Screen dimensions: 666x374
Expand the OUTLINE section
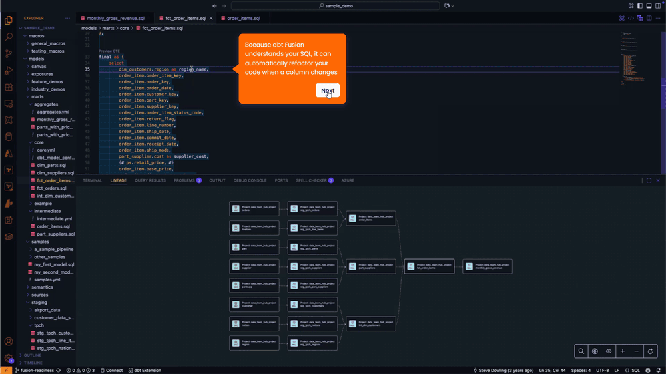point(32,355)
